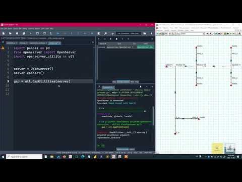242x182 pixels.
Task: Click line 'from openserver import OpenServer'
Action: pos(45,52)
